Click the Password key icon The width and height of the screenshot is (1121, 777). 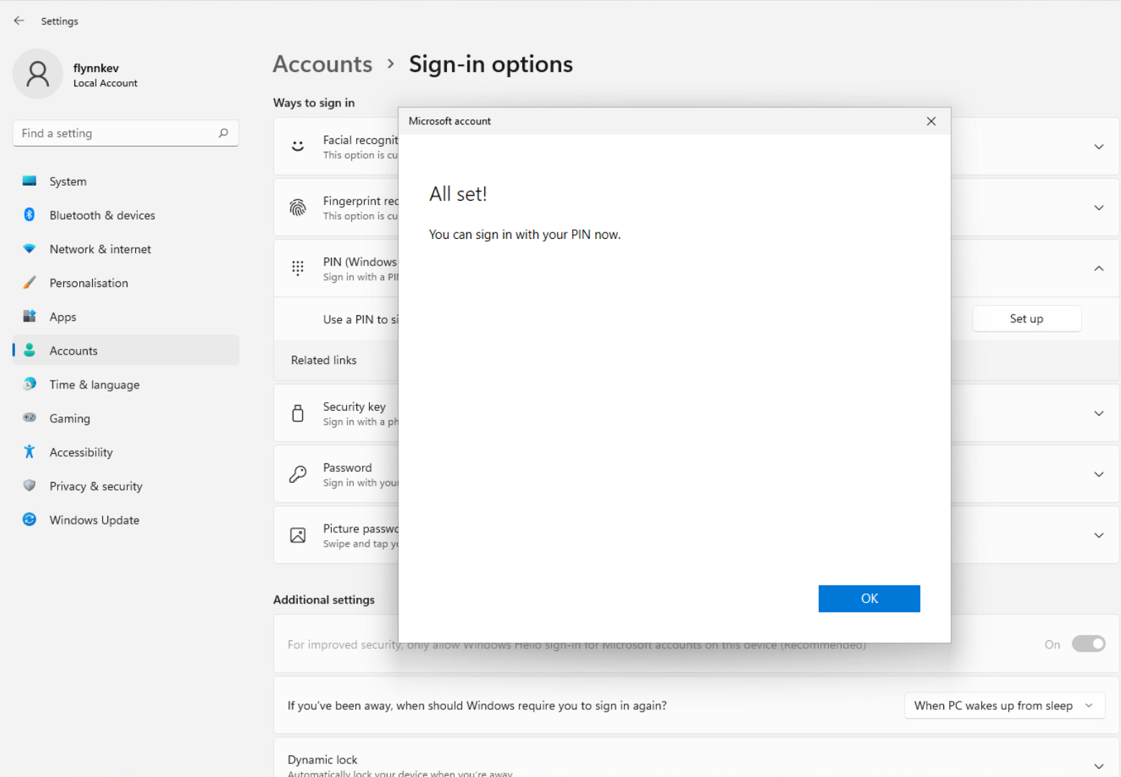(x=298, y=475)
